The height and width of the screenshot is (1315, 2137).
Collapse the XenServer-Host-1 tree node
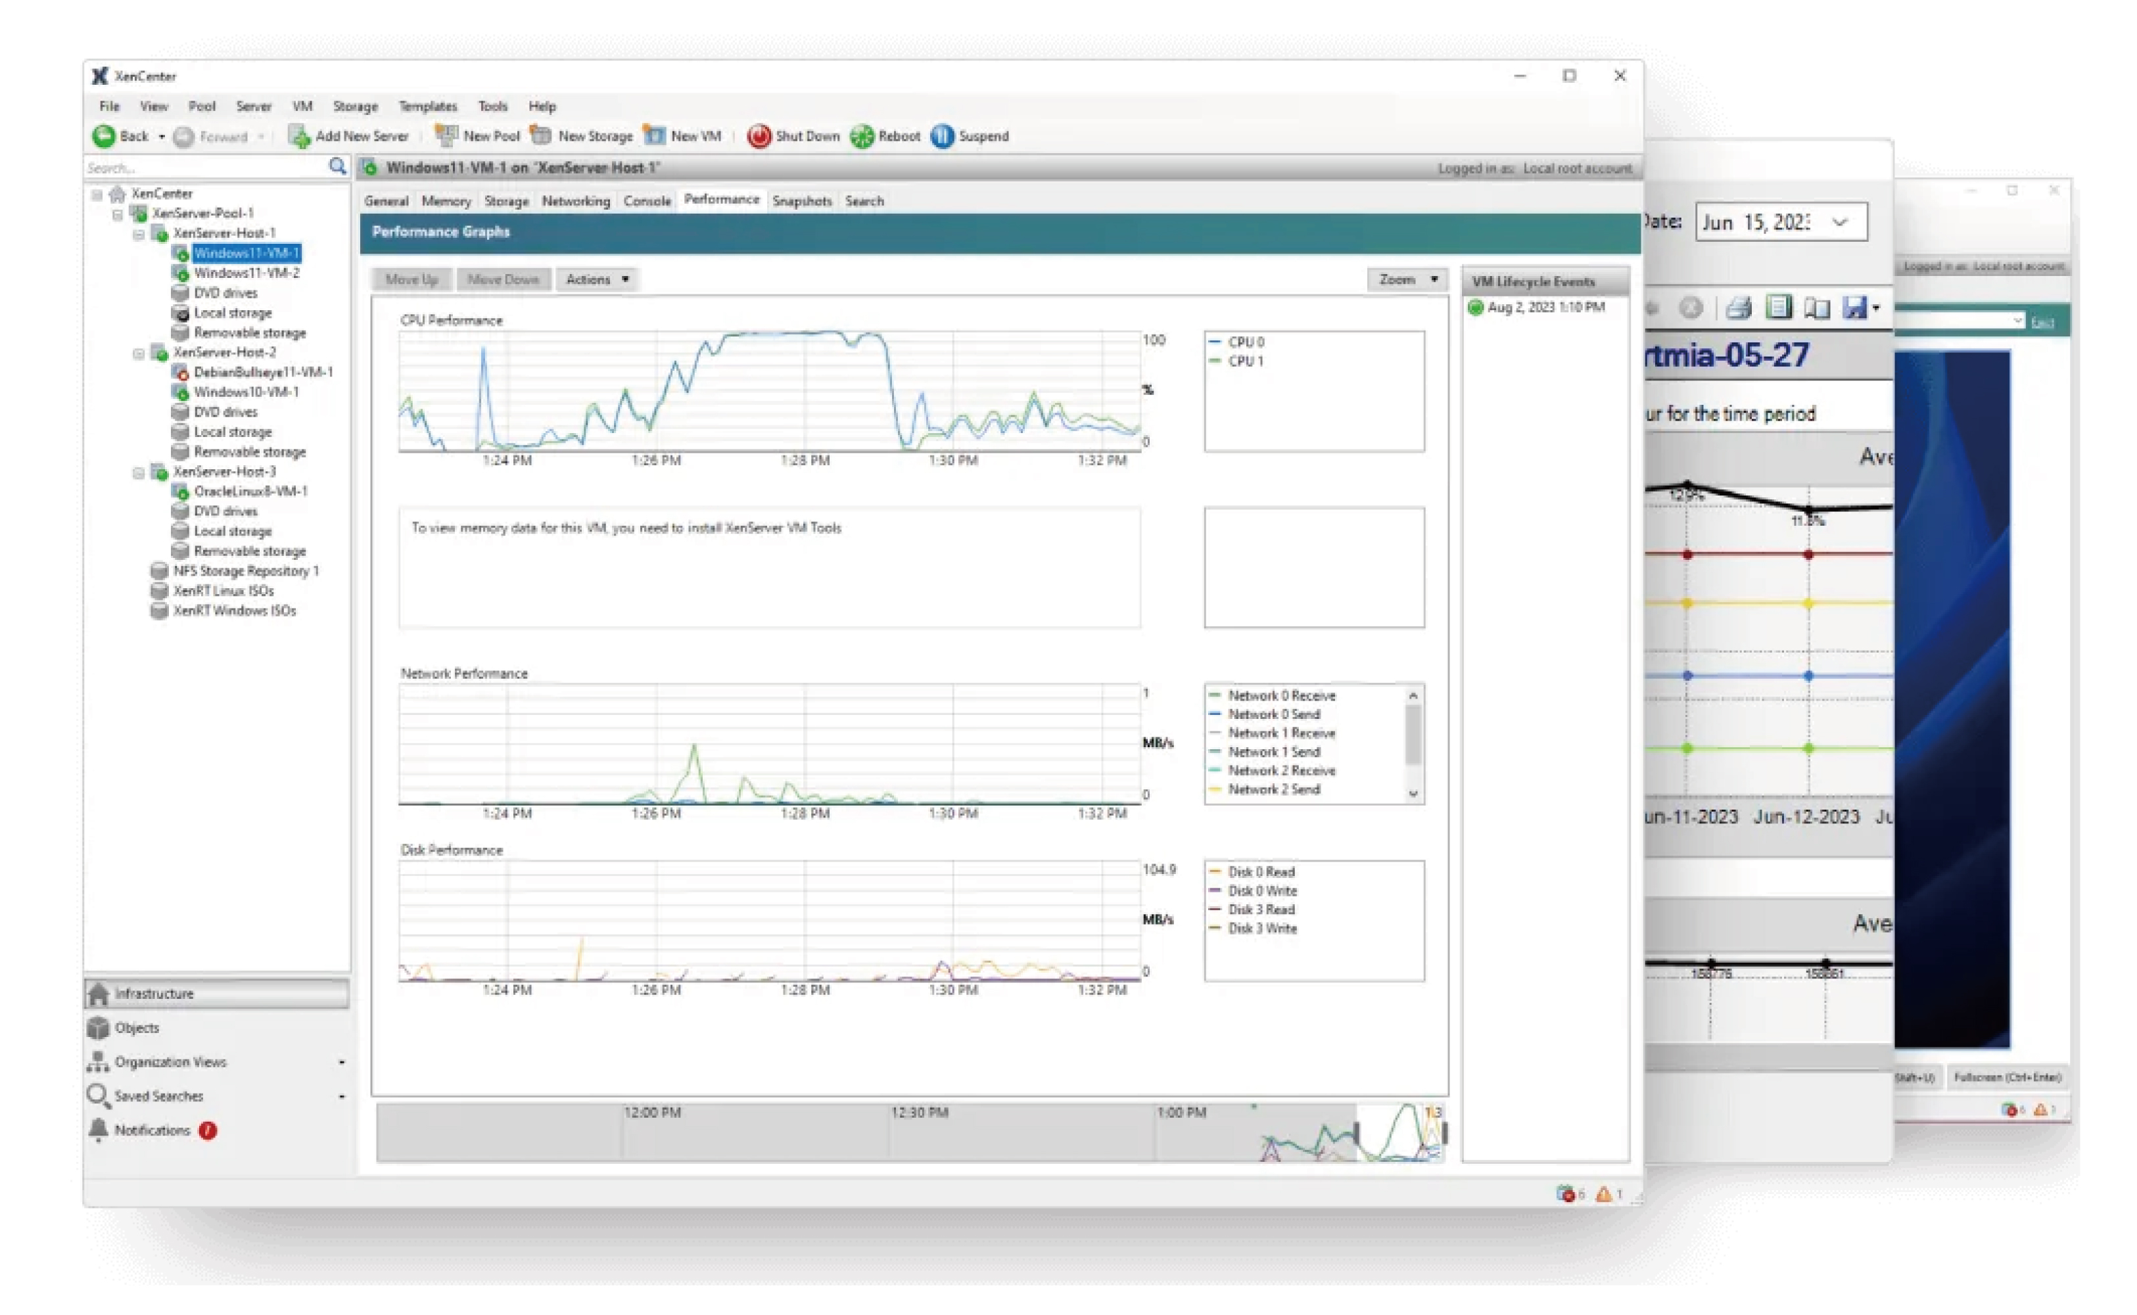pyautogui.click(x=138, y=234)
